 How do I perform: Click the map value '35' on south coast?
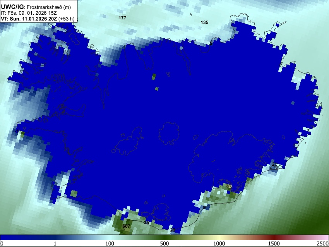(146, 223)
